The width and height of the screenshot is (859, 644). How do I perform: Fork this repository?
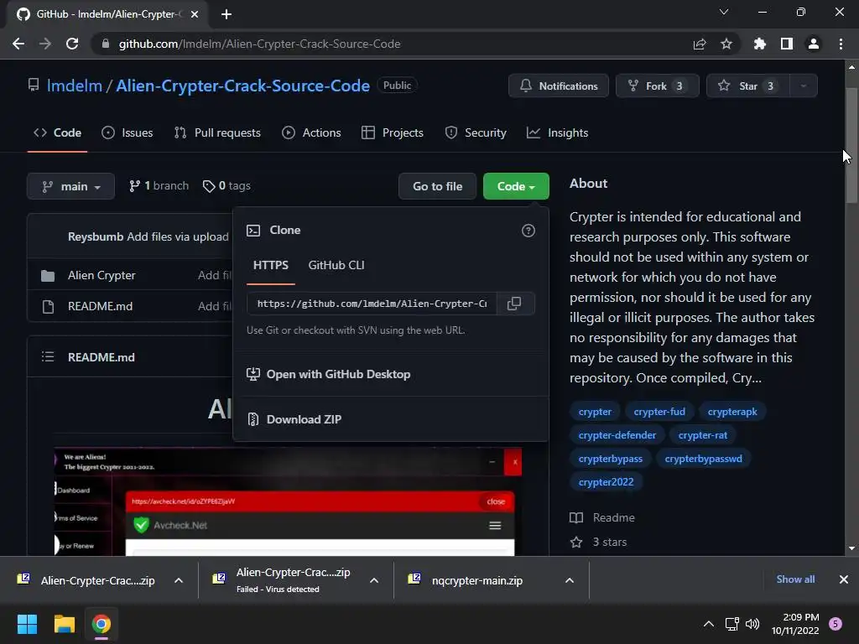coord(658,86)
